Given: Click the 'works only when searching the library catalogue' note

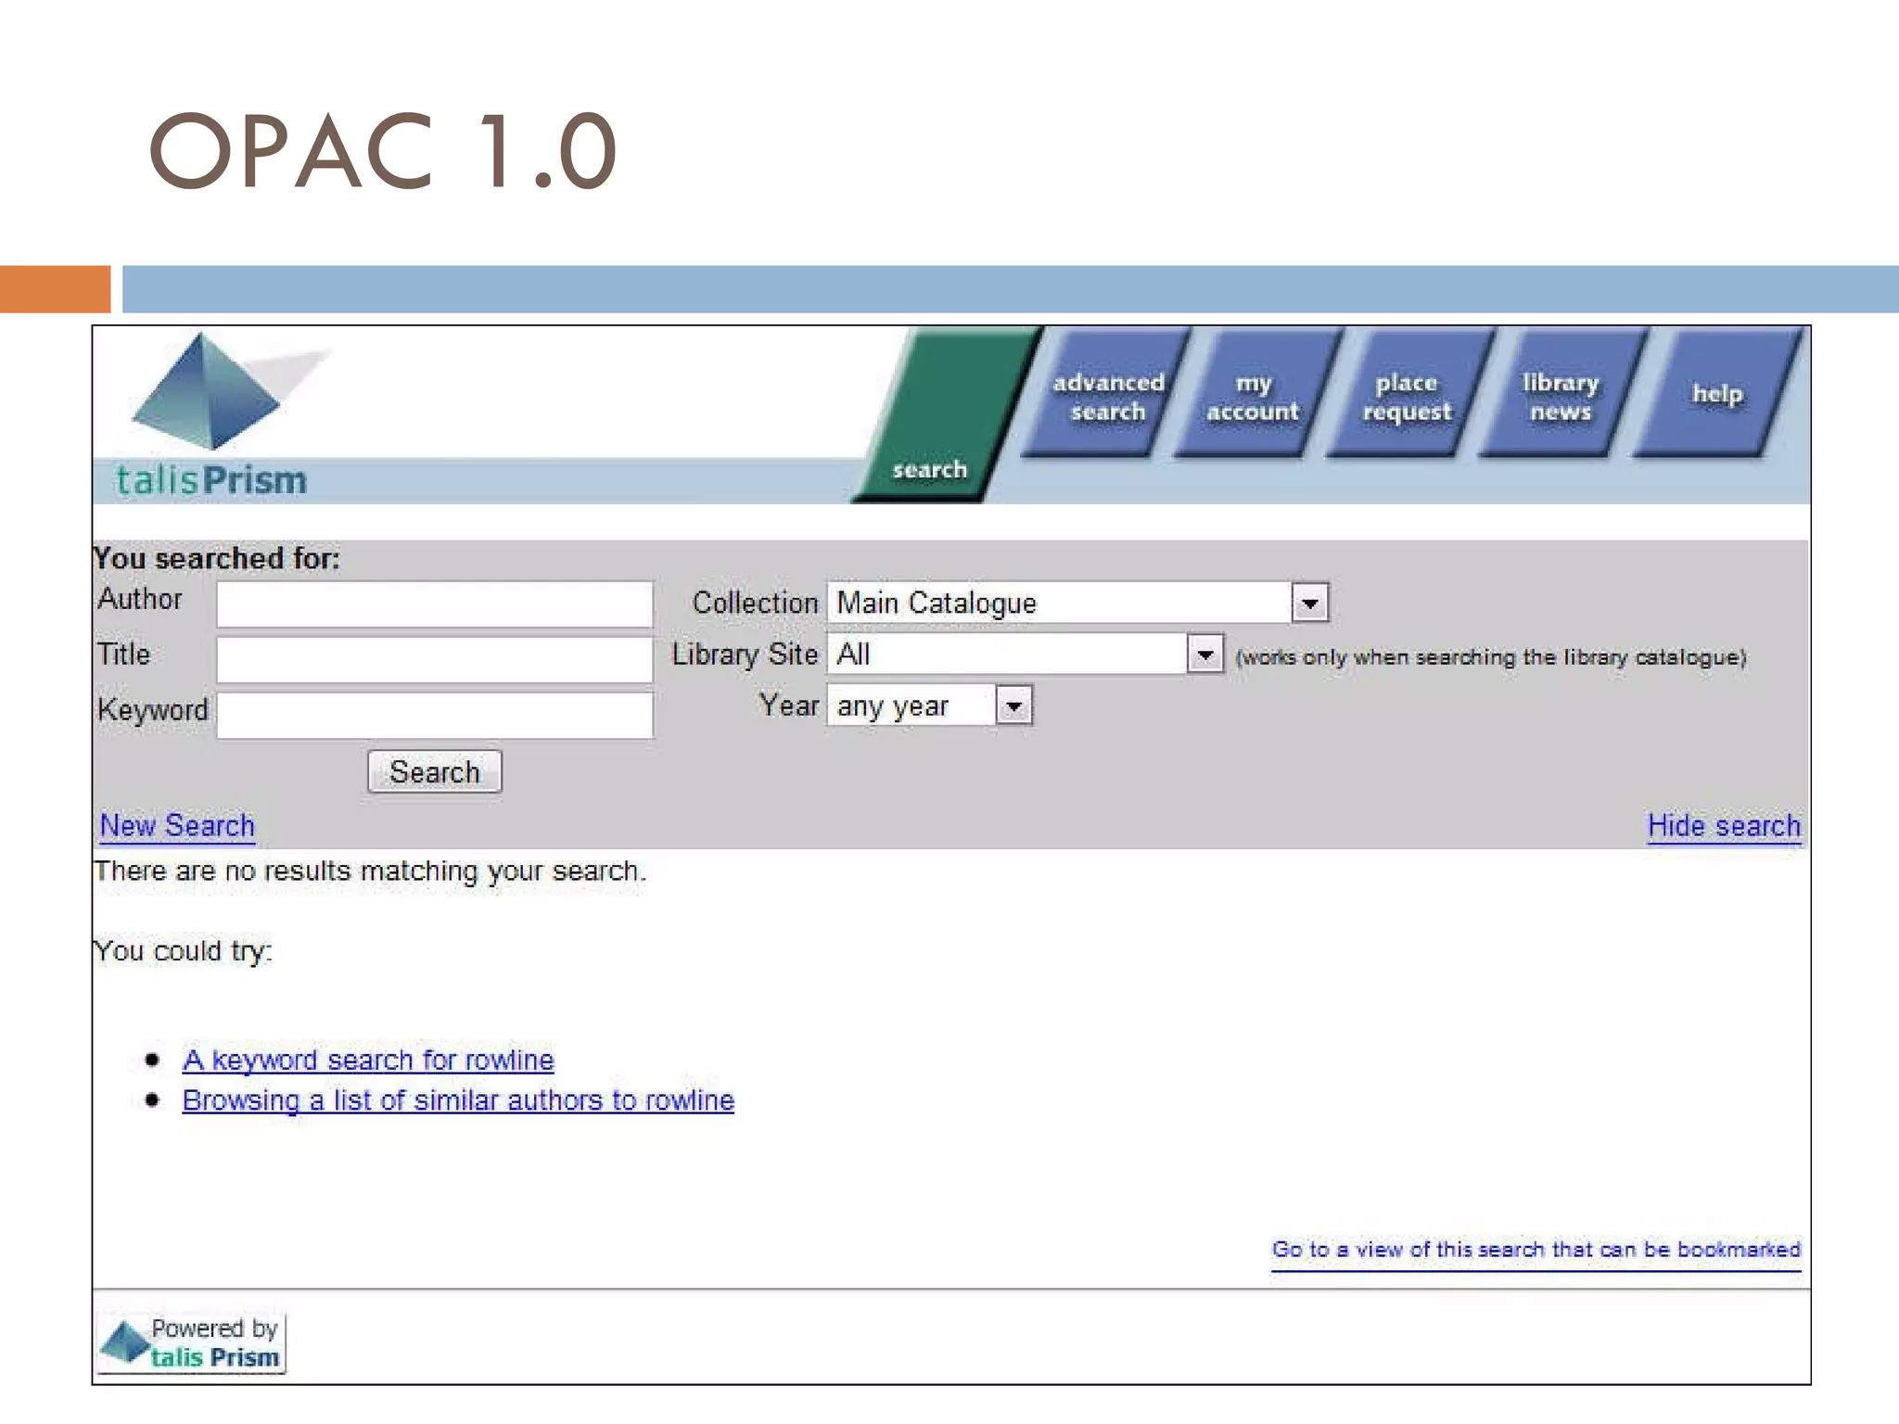Looking at the screenshot, I should coord(1491,657).
